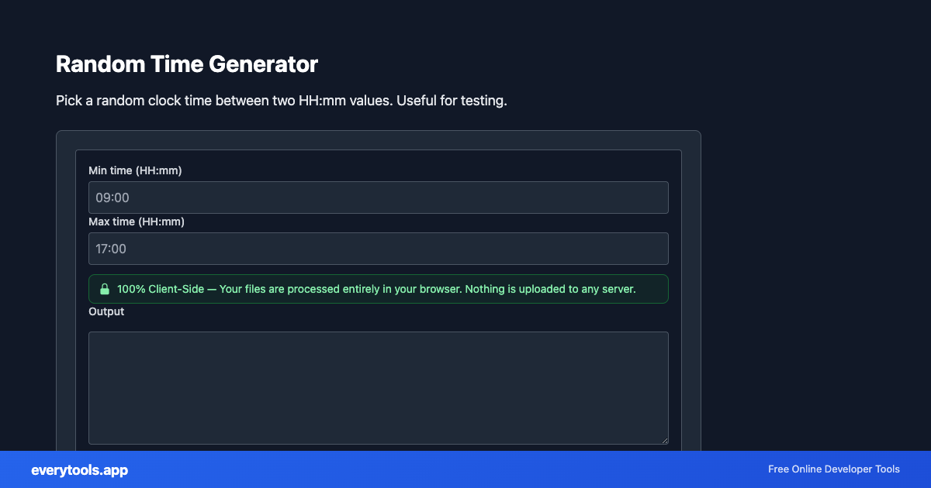Click the Free Online Developer Tools link
The width and height of the screenshot is (931, 488).
[x=834, y=469]
